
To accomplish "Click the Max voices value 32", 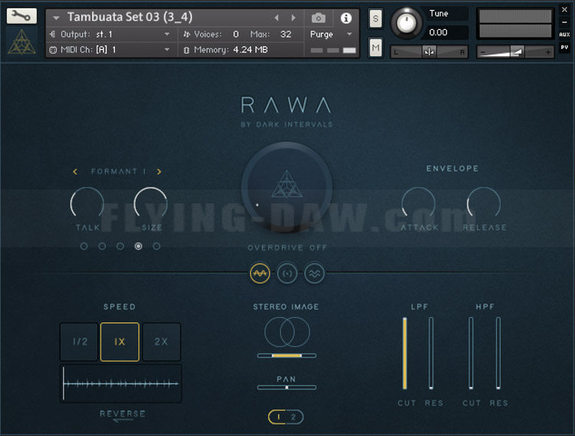I will [x=286, y=35].
